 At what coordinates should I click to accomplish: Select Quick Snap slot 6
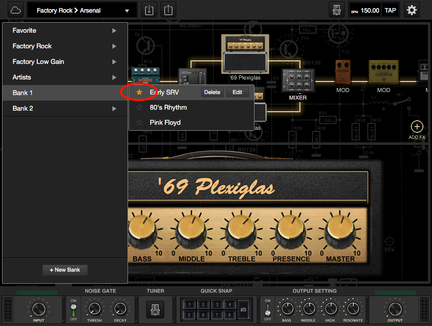pos(203,315)
